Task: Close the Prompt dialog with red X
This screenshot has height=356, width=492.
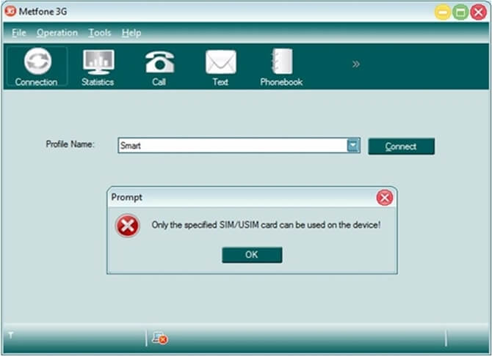Action: (x=385, y=198)
